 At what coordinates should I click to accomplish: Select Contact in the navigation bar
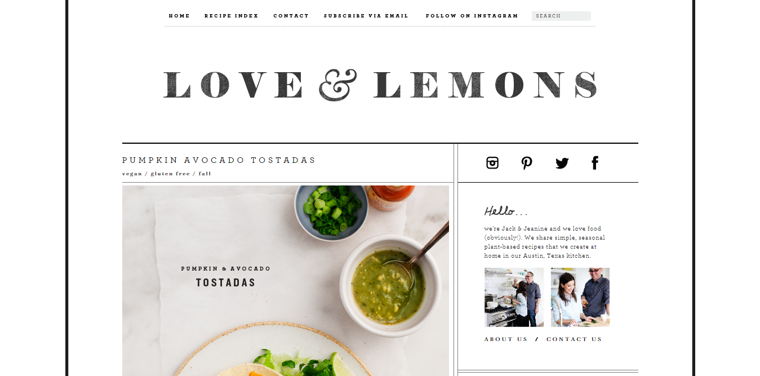tap(291, 16)
